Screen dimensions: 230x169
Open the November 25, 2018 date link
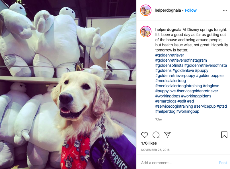coord(155,150)
